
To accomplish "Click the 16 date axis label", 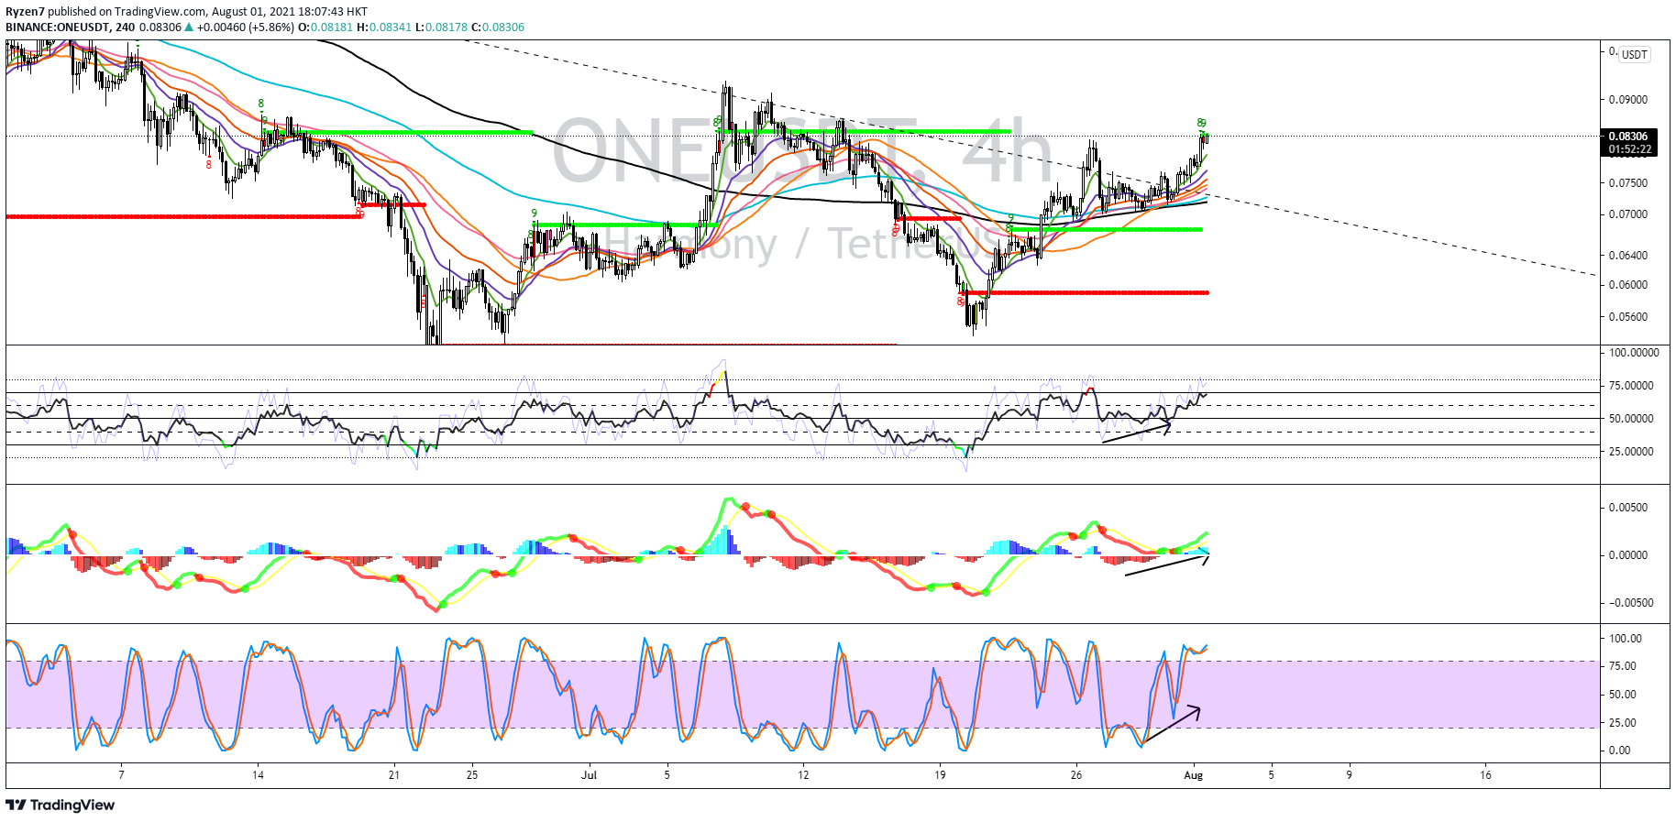I will point(1485,775).
